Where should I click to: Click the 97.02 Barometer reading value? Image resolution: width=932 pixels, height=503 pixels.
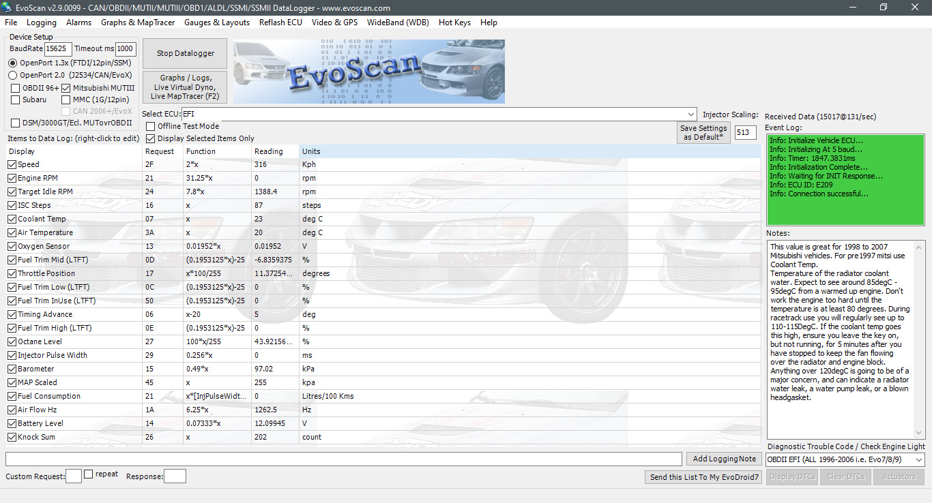pos(263,369)
